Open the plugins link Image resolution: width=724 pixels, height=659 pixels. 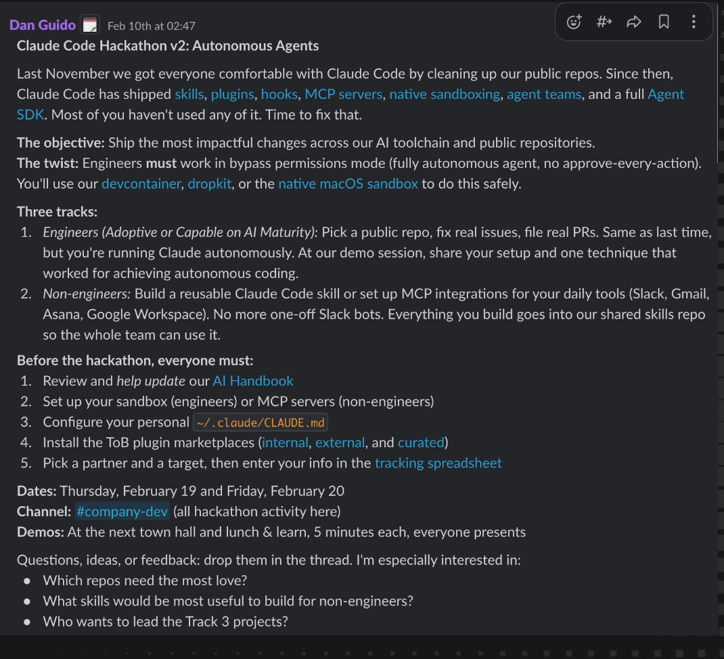pos(232,94)
